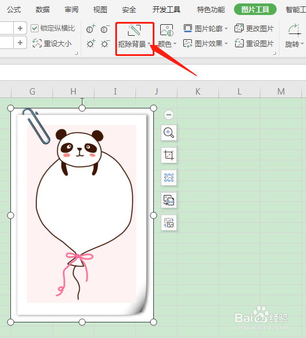The height and width of the screenshot is (338, 306).
Task: Click the Remove Background (抠除背景) wand icon
Action: click(x=134, y=30)
